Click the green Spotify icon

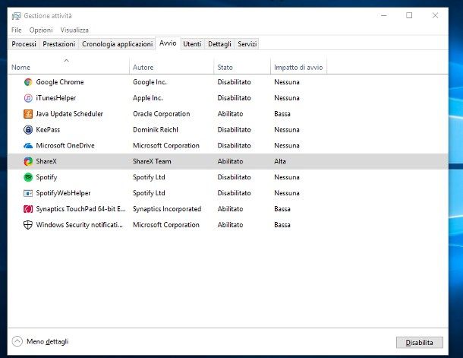pyautogui.click(x=28, y=177)
